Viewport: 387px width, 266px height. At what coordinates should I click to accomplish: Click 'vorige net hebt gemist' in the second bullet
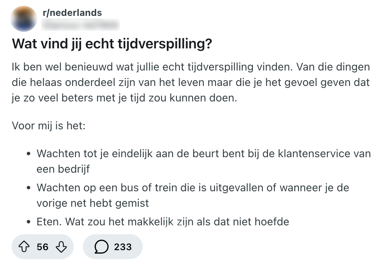(x=93, y=203)
